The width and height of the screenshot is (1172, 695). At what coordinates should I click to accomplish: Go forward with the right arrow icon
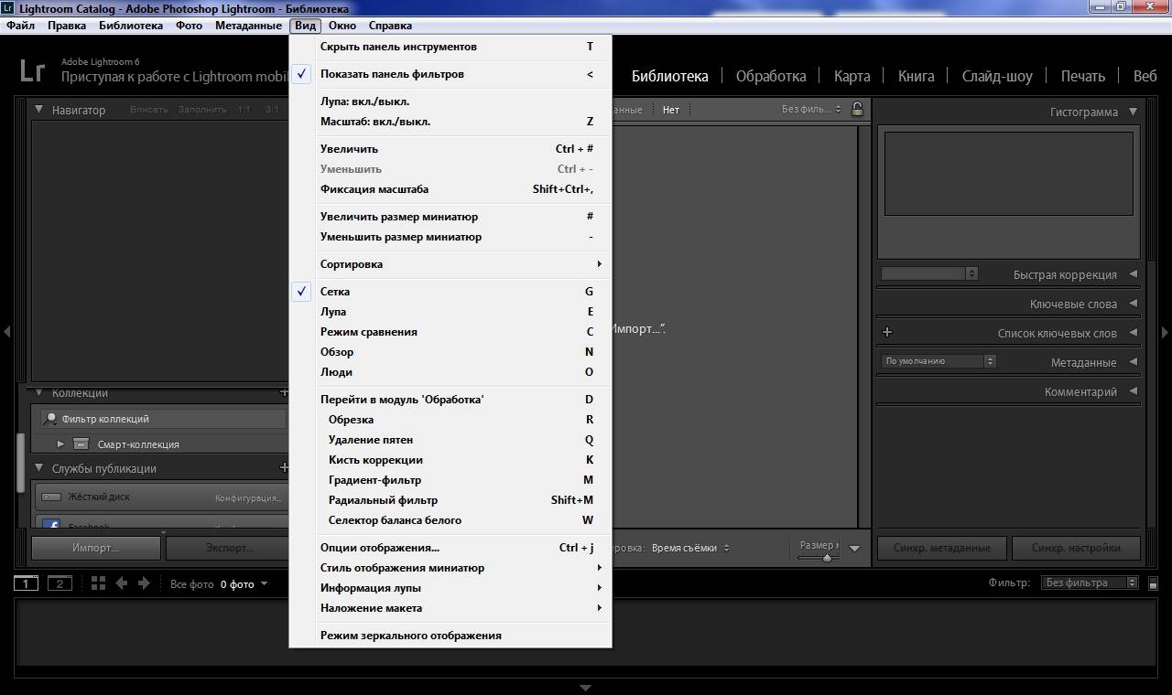[x=144, y=583]
